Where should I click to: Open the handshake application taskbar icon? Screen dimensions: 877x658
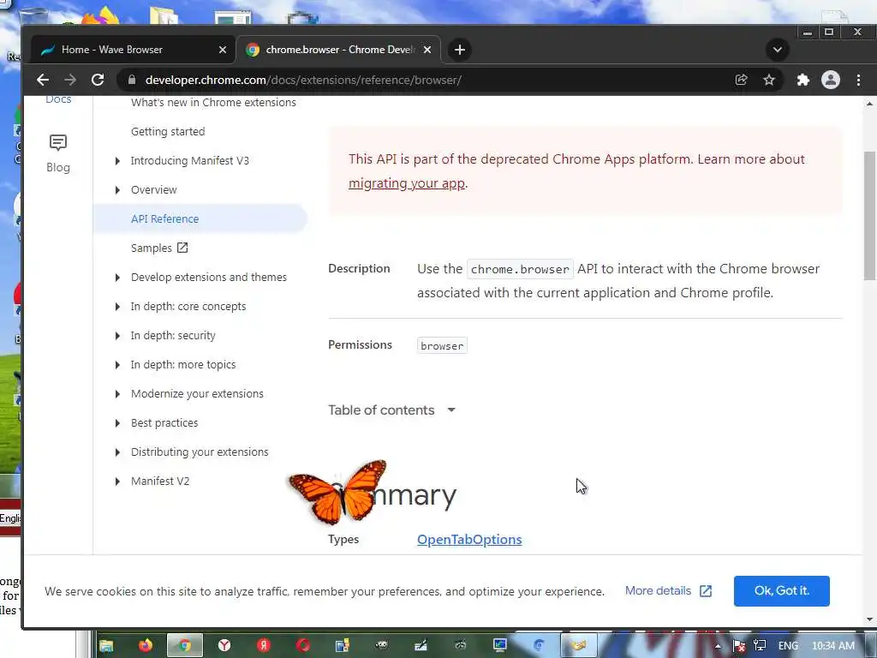(579, 646)
